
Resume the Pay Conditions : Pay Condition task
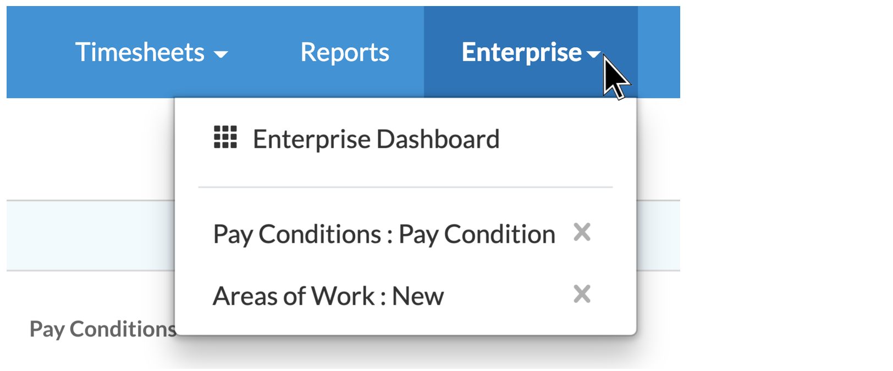pos(384,233)
